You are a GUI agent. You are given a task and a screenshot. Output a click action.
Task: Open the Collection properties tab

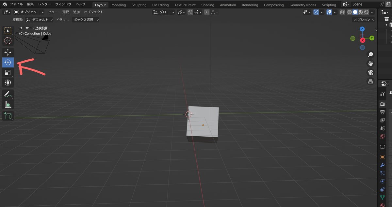coord(383,147)
